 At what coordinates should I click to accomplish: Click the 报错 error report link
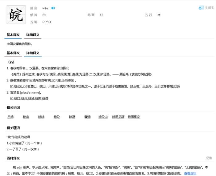[x=209, y=158]
